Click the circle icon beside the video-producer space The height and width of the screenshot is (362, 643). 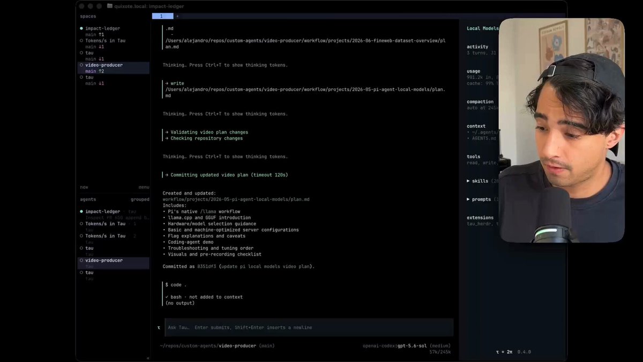coord(81,65)
